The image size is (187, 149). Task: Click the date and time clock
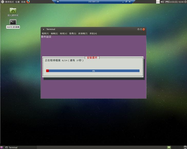[x=174, y=2]
